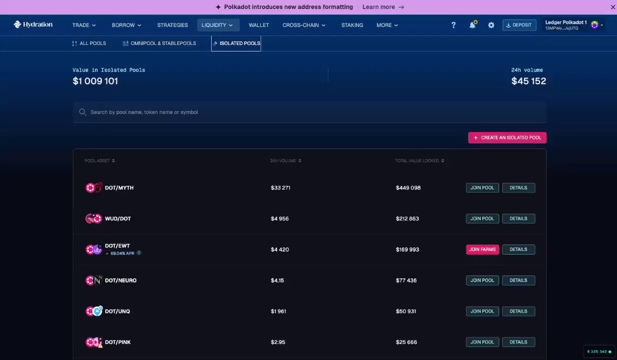Click the account avatar icon

tap(594, 25)
